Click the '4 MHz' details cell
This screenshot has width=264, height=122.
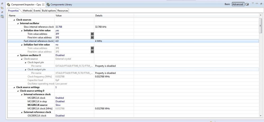pos(99,41)
